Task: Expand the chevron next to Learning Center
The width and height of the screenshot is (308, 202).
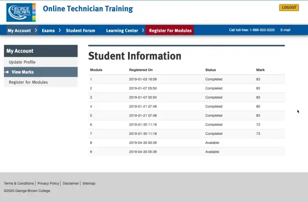Action: [143, 30]
